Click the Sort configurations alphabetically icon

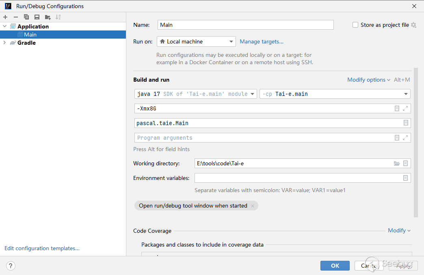(58, 17)
